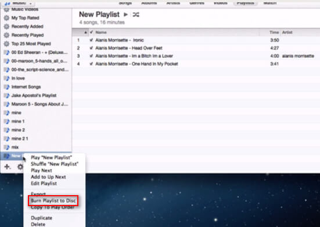Viewport: 320px width, 227px height.
Task: Open the gear settings icon below the playlists
Action: coord(20,167)
